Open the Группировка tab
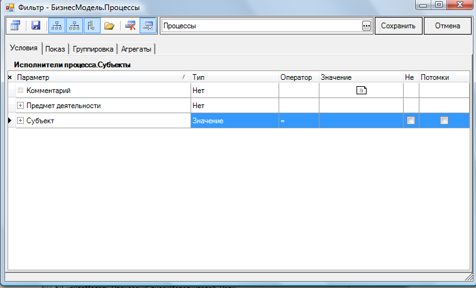Viewport: 476px width, 288px height. click(x=93, y=49)
